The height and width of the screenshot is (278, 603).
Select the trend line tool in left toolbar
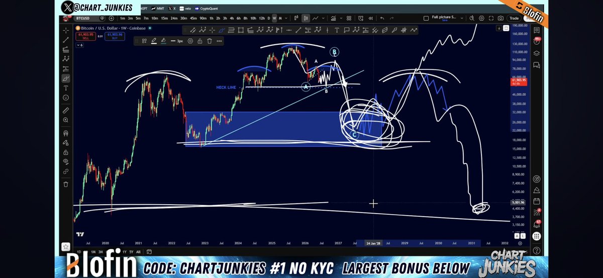[66, 40]
